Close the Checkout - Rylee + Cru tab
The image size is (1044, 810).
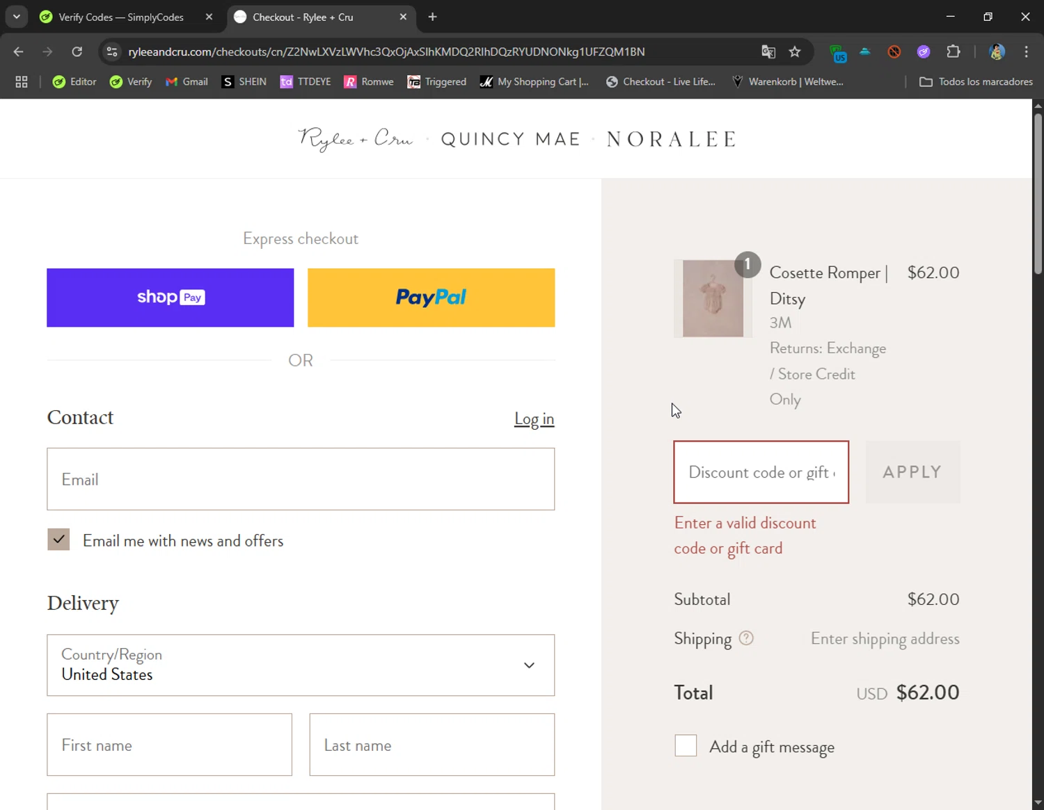point(403,17)
